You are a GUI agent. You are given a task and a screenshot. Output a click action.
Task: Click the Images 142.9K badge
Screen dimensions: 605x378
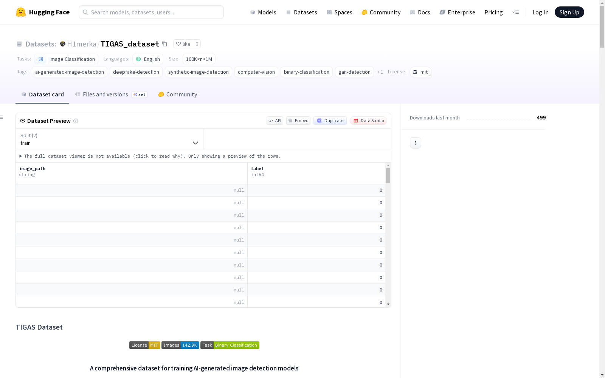(x=180, y=345)
